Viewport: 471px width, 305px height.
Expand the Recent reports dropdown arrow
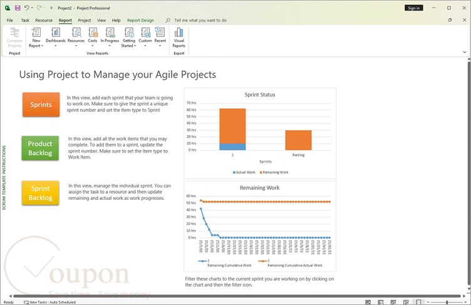click(160, 46)
